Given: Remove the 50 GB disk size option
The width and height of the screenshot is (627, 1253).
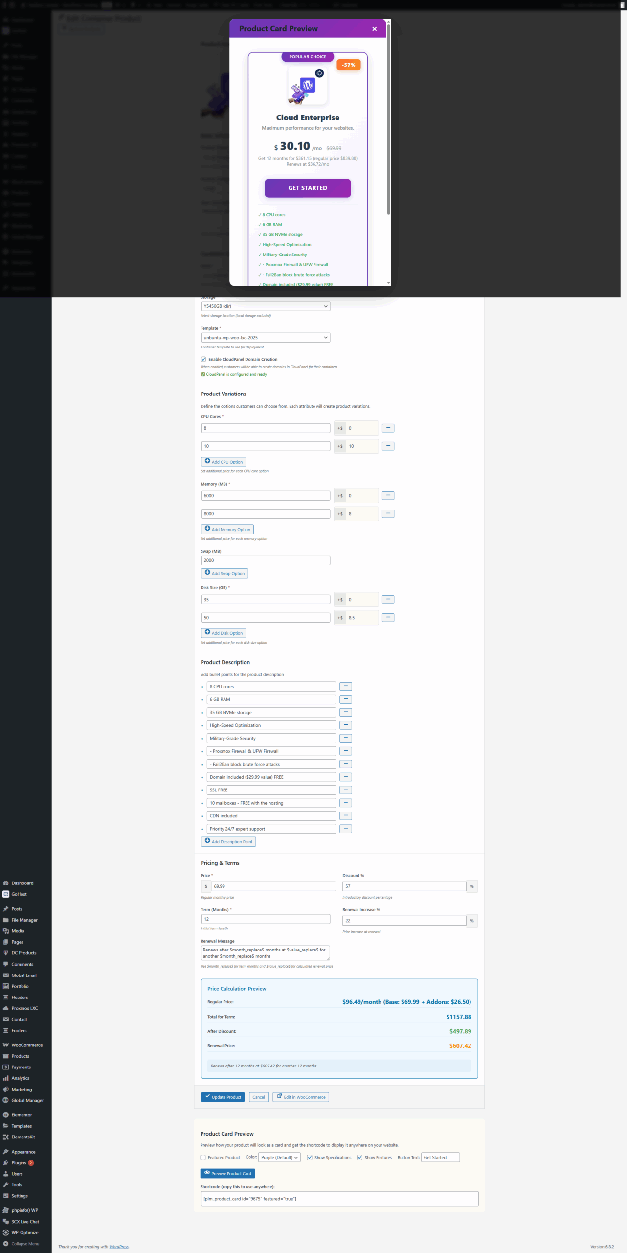Looking at the screenshot, I should coord(387,617).
